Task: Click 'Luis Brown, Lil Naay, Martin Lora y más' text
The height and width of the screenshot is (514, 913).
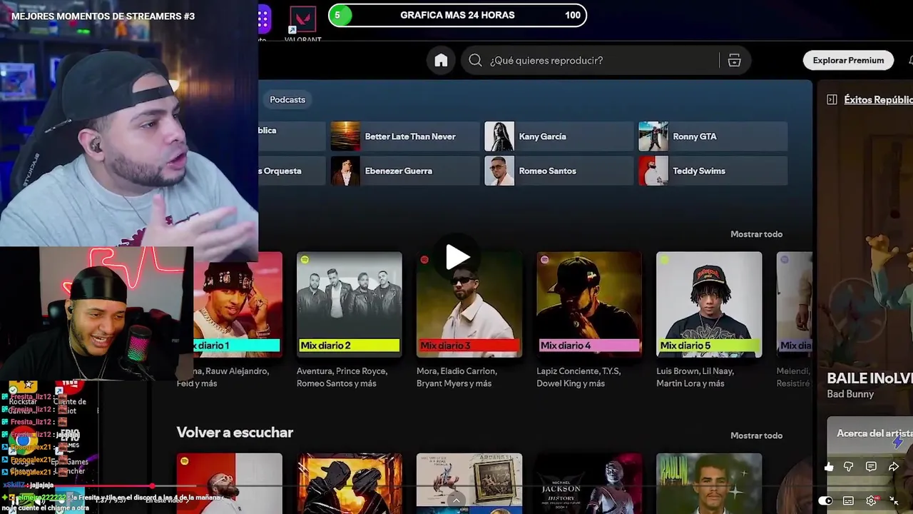Action: coord(695,378)
